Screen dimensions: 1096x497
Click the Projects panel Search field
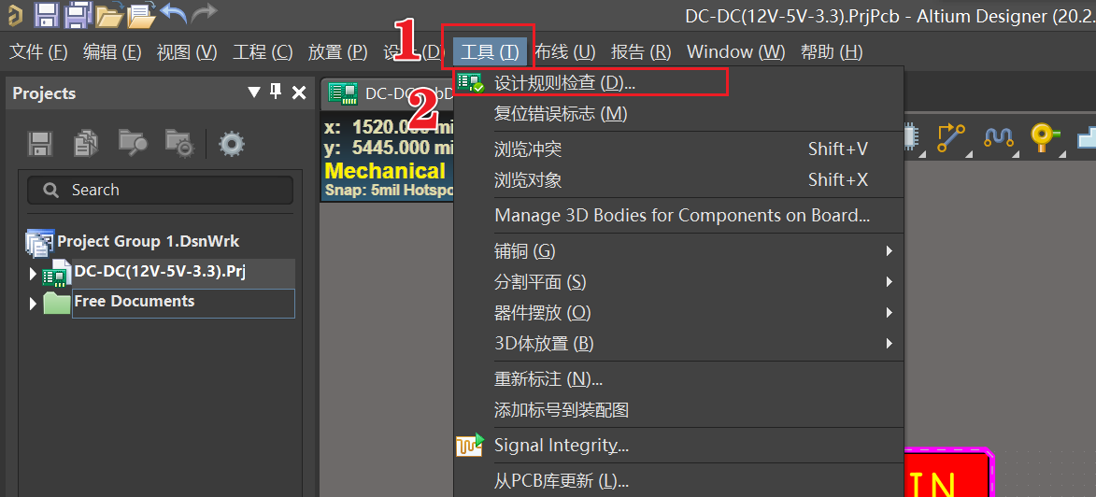click(160, 190)
